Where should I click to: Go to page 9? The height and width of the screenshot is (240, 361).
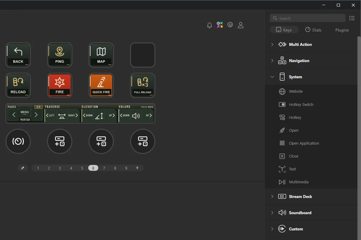[126, 168]
